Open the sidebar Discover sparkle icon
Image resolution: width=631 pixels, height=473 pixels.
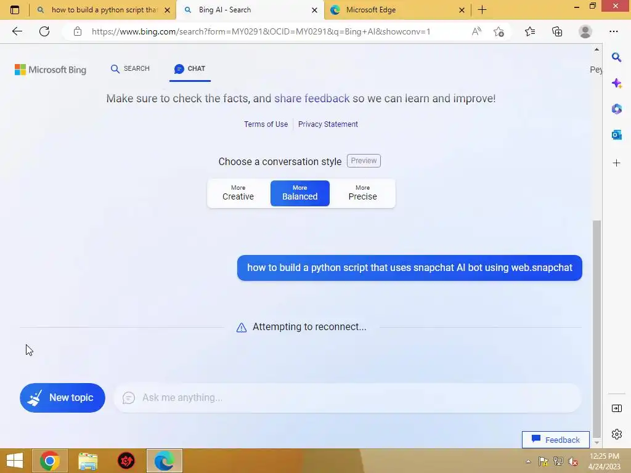tap(616, 83)
